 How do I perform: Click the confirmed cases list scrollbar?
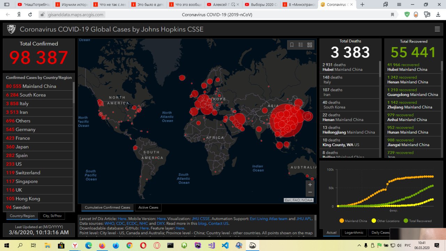click(74, 92)
